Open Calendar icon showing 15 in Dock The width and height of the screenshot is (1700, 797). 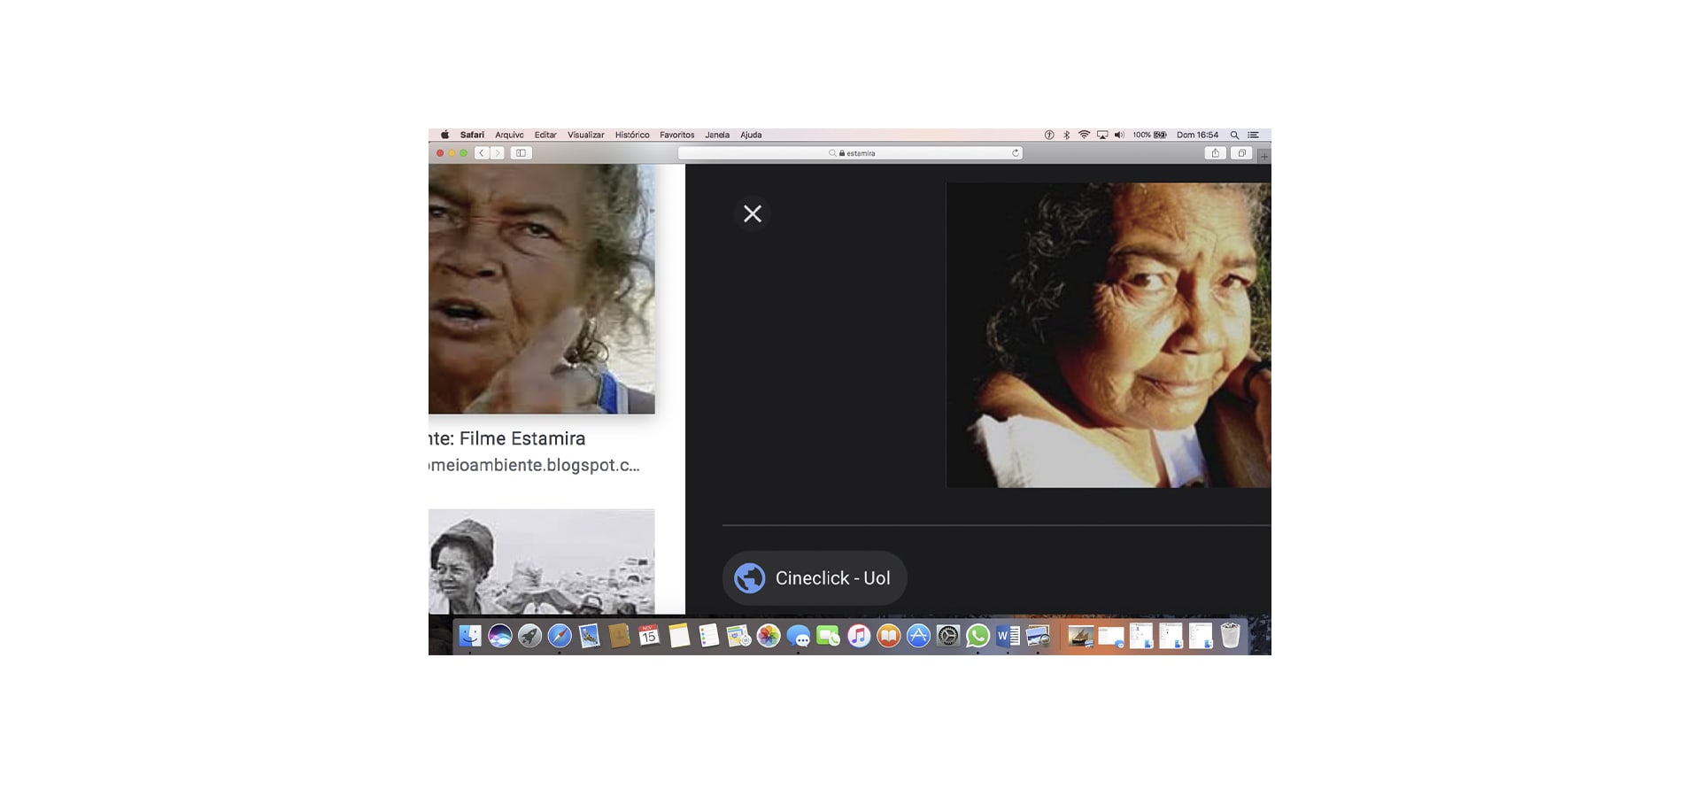point(649,636)
